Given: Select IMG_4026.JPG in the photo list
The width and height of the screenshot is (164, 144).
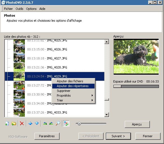Looking at the screenshot, I should [54, 49].
